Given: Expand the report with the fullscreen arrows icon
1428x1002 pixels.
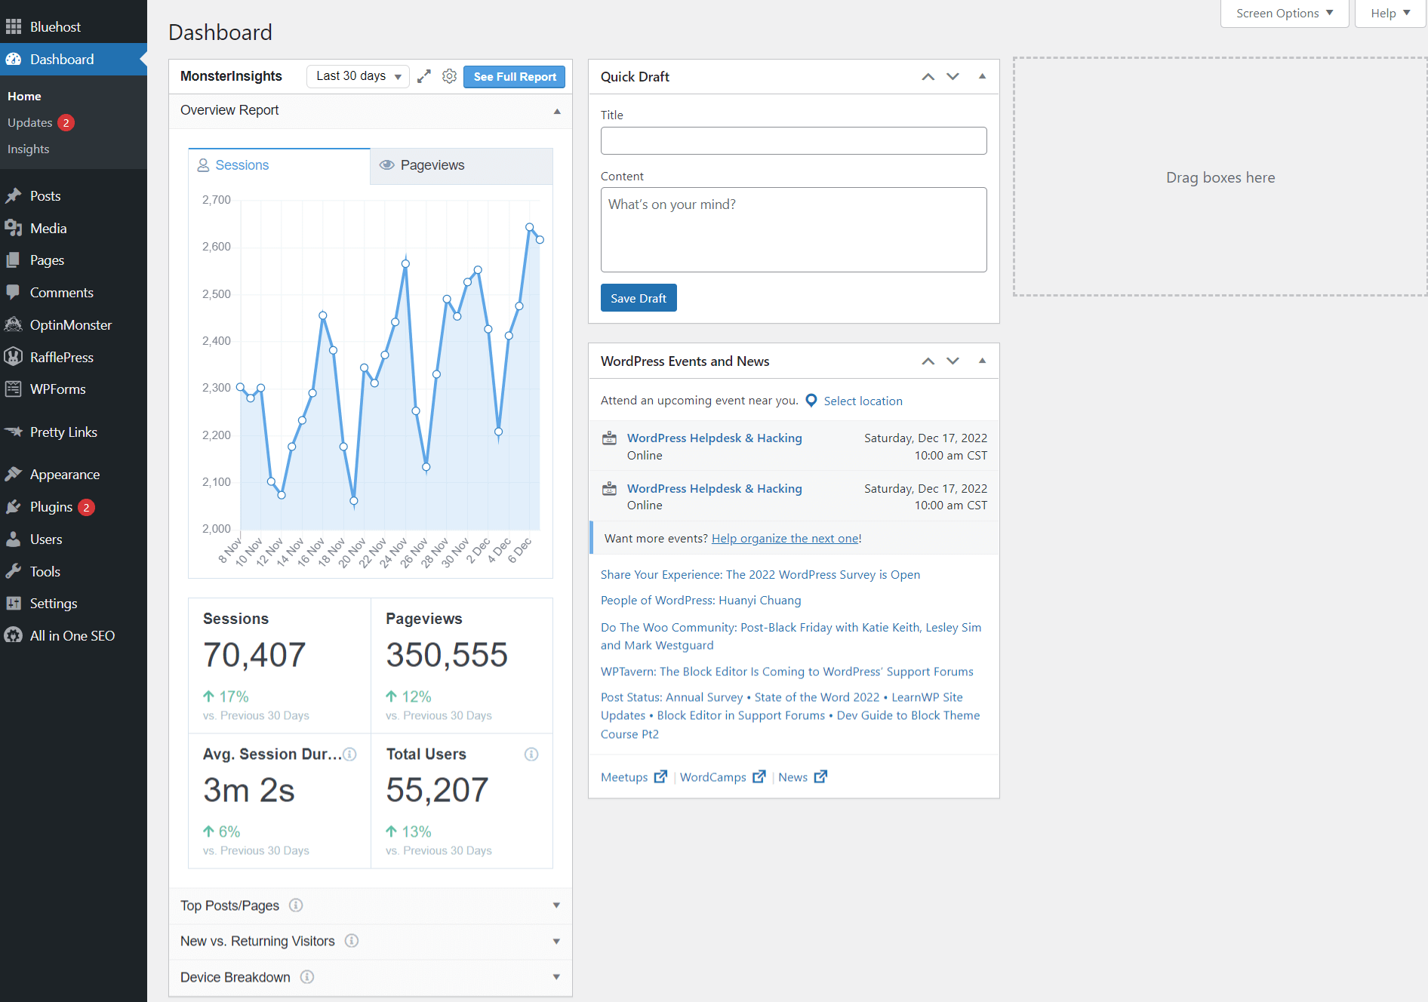Looking at the screenshot, I should 423,76.
